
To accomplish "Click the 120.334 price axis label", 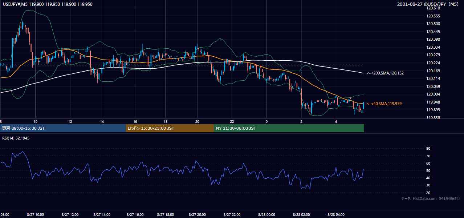I will click(x=433, y=47).
